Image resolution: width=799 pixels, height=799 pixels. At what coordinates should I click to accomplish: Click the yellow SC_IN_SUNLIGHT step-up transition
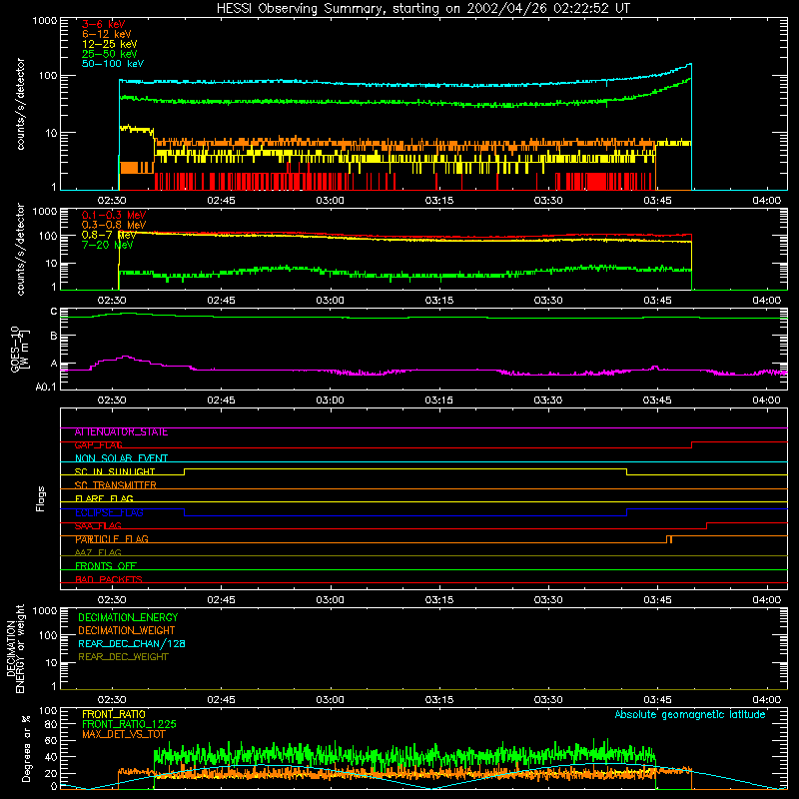click(185, 471)
